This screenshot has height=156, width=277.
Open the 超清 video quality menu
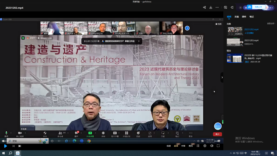[176, 146]
